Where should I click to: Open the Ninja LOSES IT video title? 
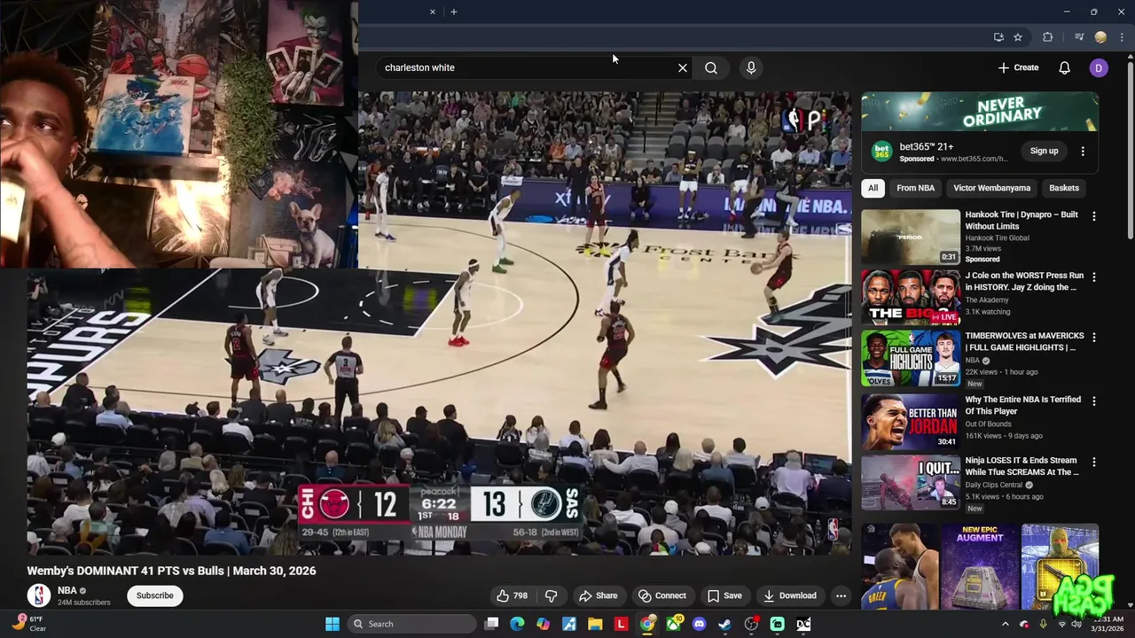click(1021, 466)
